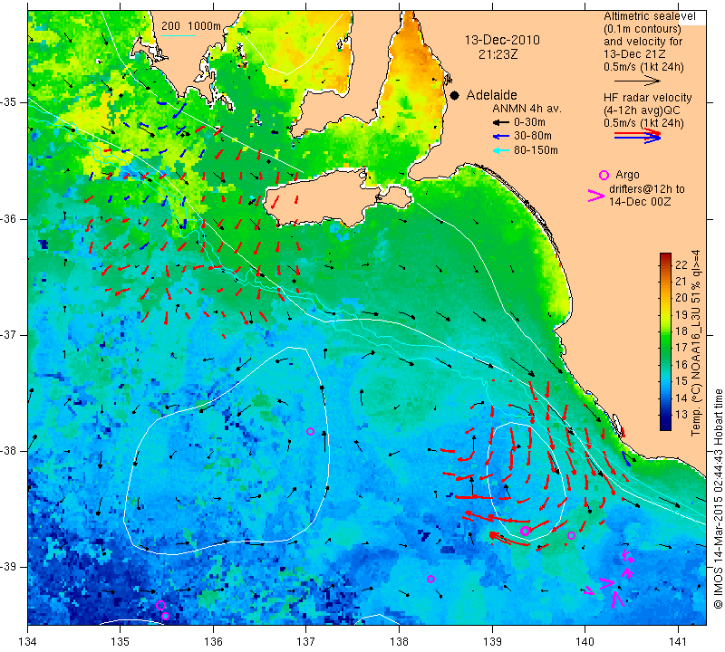Click the -35 latitude axis label

(x=9, y=102)
